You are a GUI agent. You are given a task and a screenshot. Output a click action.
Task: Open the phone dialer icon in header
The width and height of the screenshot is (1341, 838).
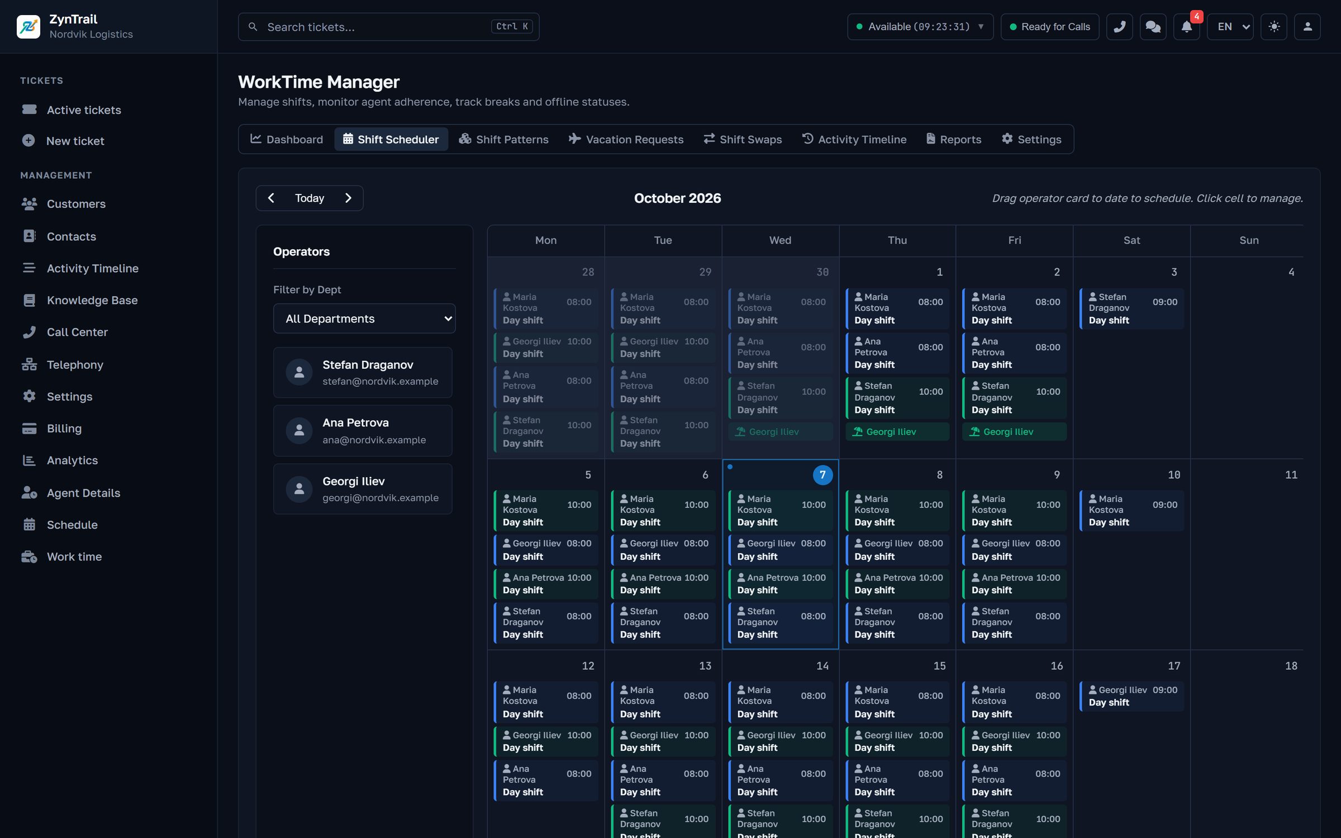click(1119, 26)
